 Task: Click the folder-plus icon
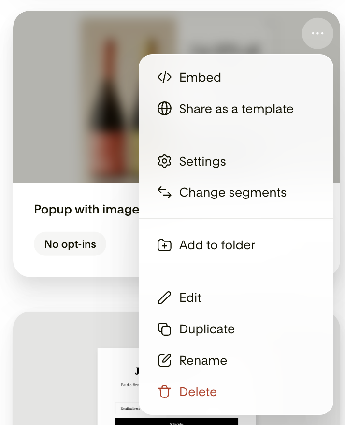(164, 245)
